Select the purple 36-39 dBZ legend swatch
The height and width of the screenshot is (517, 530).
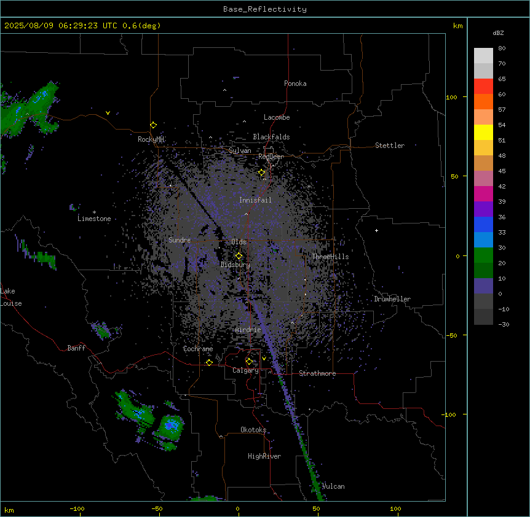tap(483, 209)
